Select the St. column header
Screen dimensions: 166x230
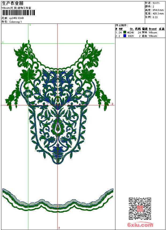coord(132,29)
